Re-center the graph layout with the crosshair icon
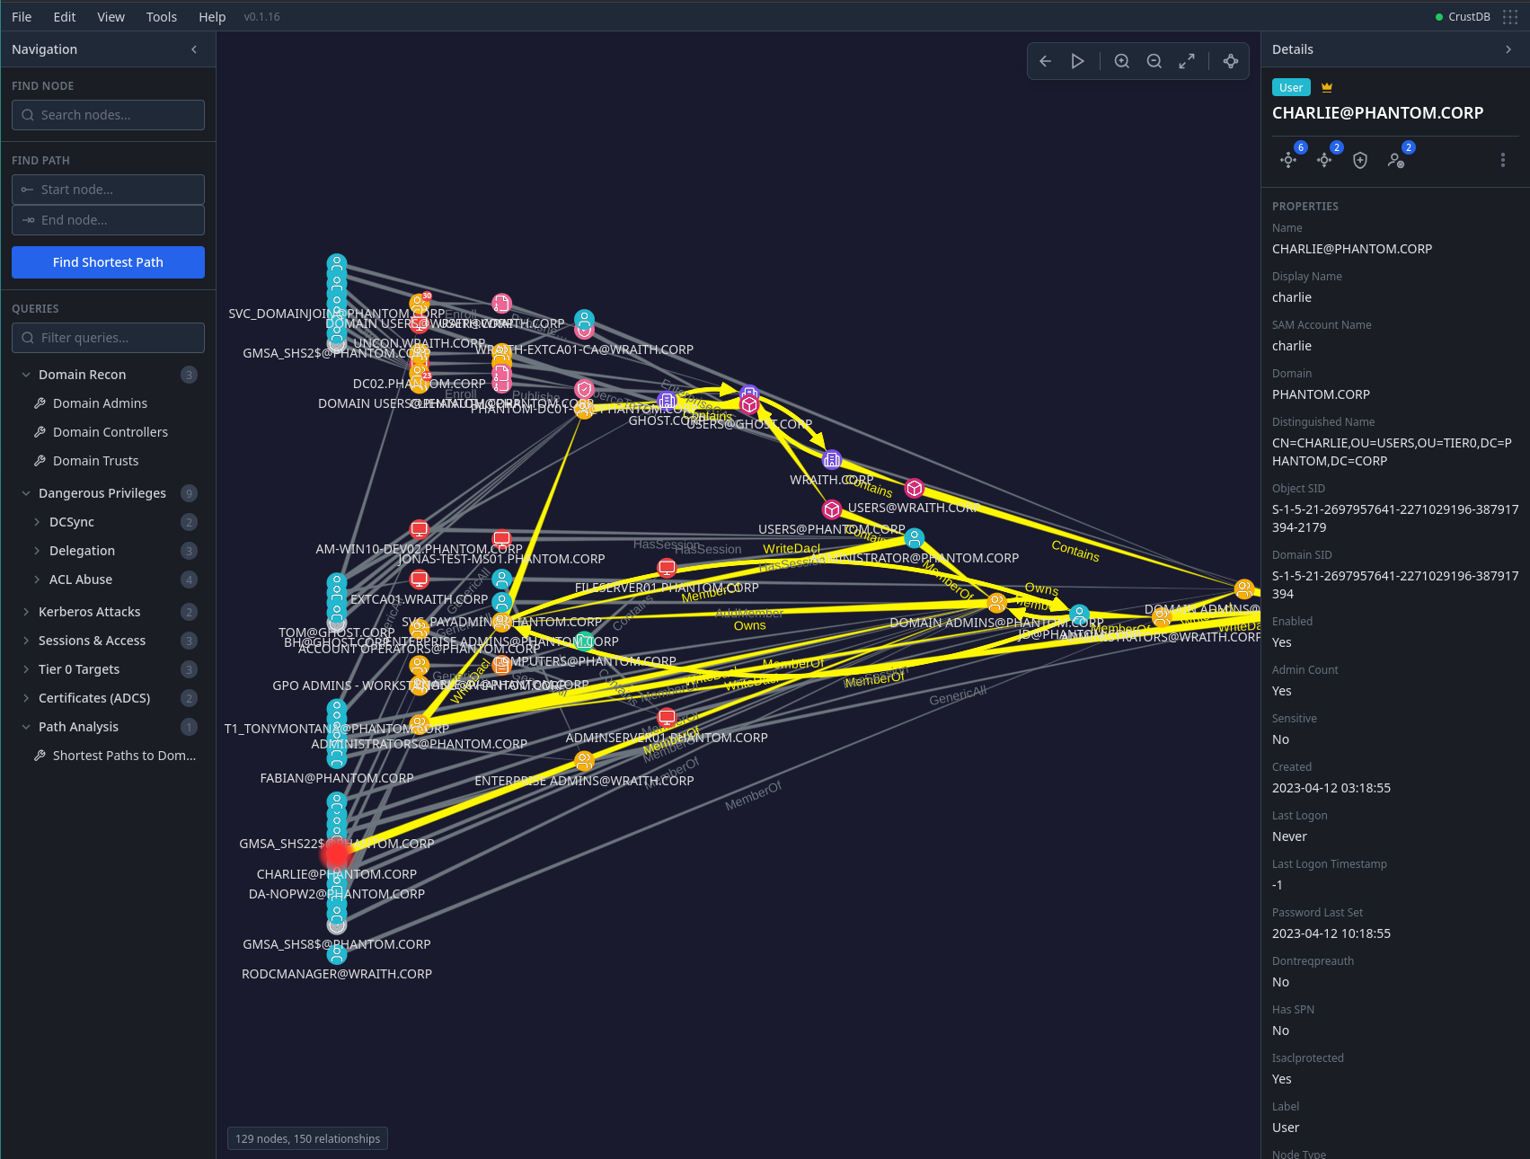The height and width of the screenshot is (1159, 1530). click(1230, 61)
